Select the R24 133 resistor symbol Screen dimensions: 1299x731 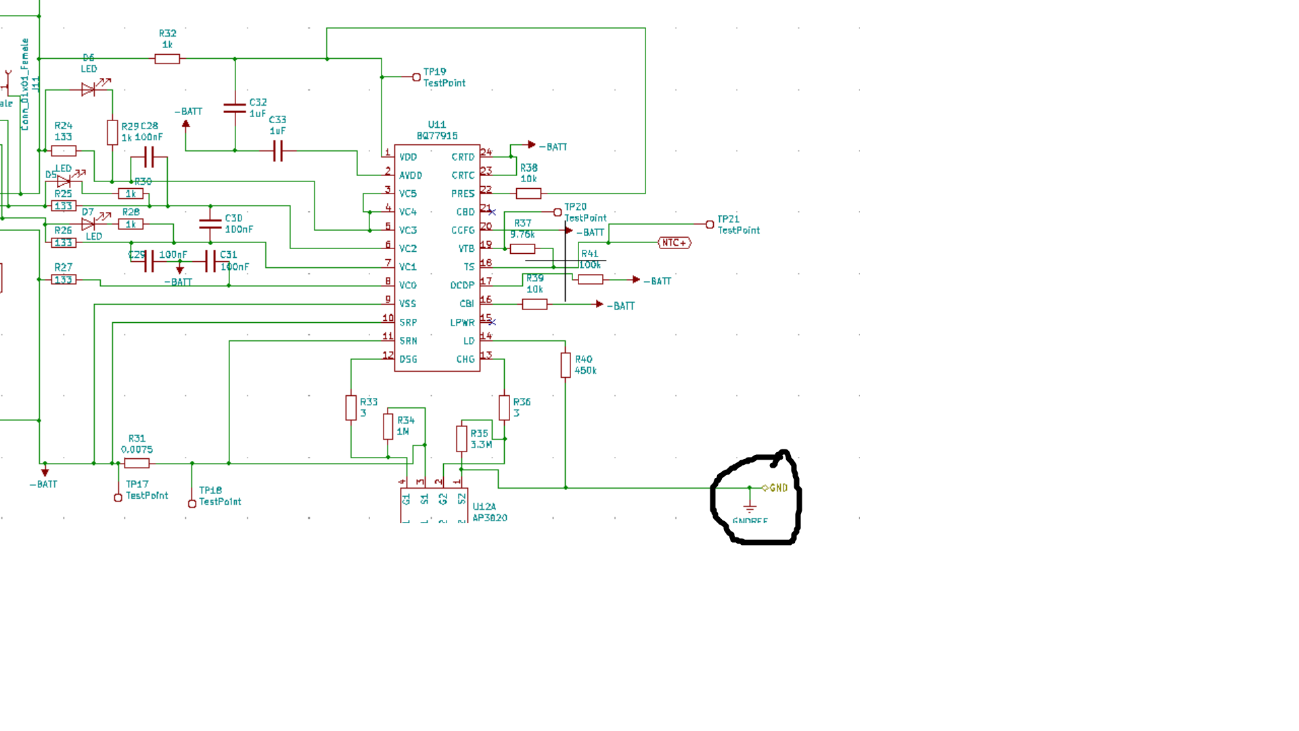coord(63,151)
